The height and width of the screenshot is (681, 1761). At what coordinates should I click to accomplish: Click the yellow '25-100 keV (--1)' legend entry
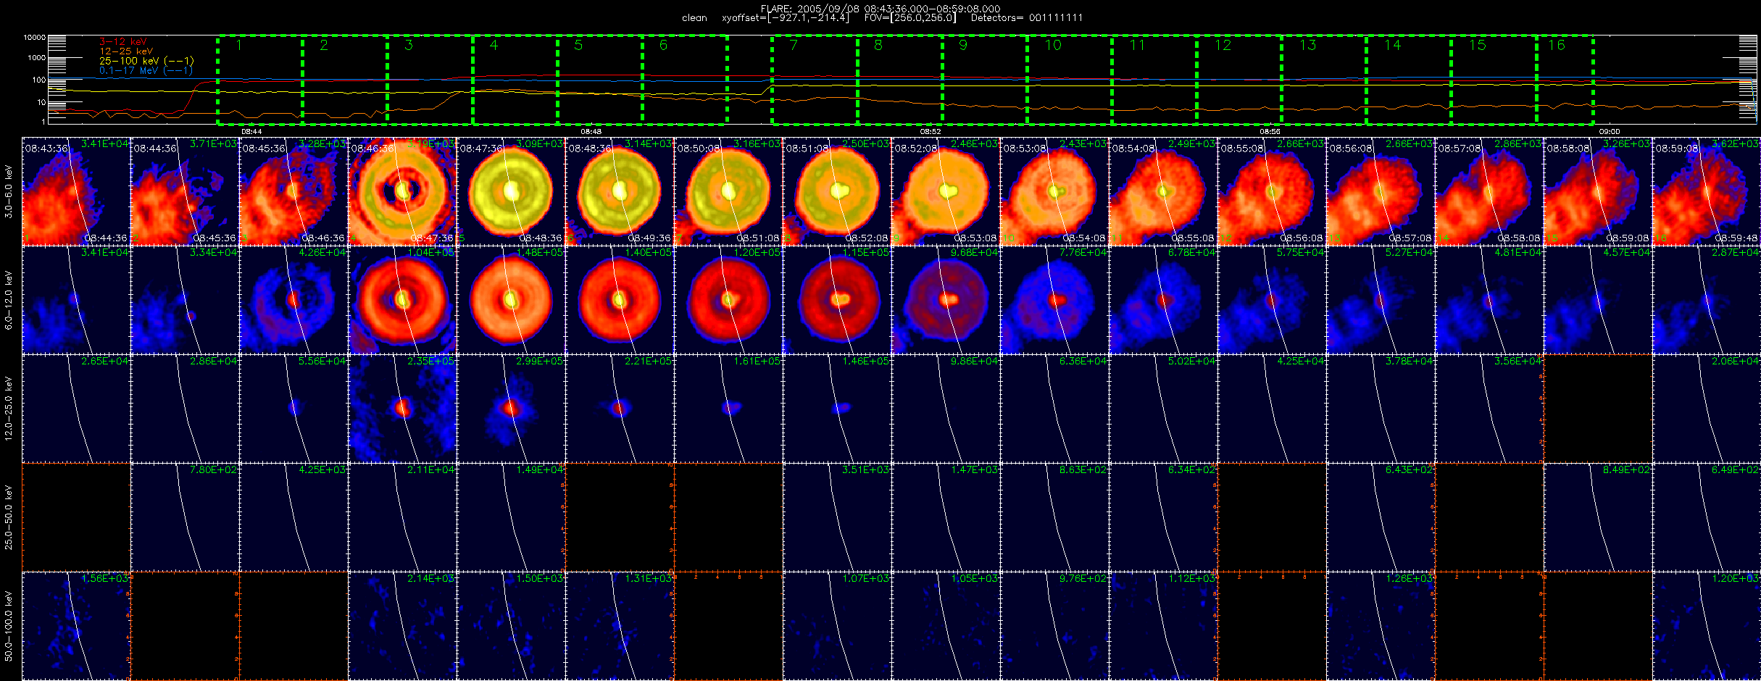(x=146, y=61)
